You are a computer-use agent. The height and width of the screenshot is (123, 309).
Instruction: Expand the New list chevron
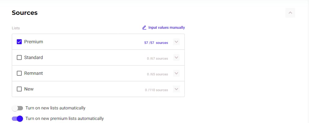pyautogui.click(x=176, y=89)
